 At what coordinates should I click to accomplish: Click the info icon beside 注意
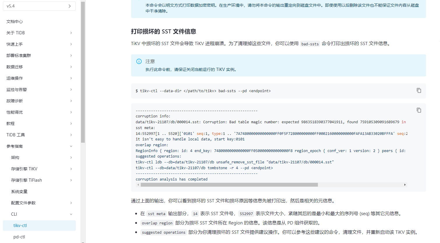[x=139, y=61]
